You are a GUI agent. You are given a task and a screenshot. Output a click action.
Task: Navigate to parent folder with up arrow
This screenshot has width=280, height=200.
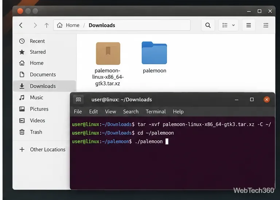click(x=47, y=25)
